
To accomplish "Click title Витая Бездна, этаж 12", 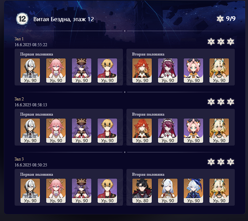I will coord(64,19).
